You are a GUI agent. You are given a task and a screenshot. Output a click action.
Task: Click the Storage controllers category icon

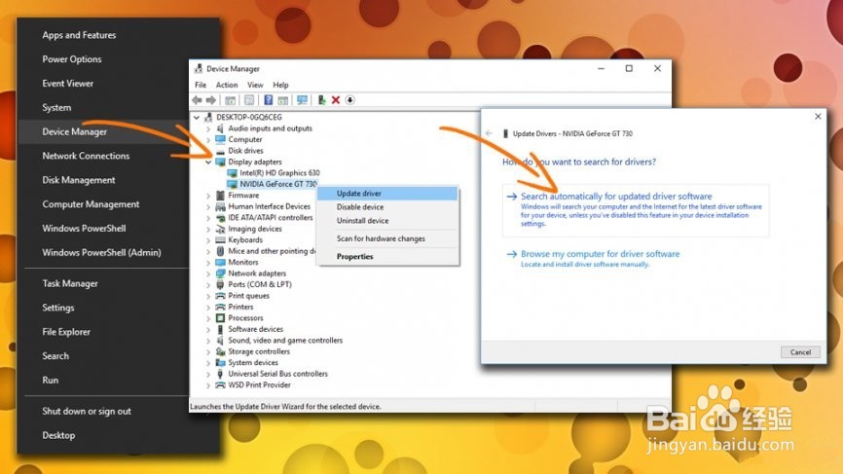coord(220,351)
